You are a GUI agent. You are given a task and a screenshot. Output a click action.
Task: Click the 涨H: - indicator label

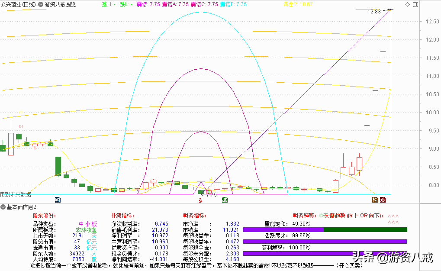click(x=109, y=4)
